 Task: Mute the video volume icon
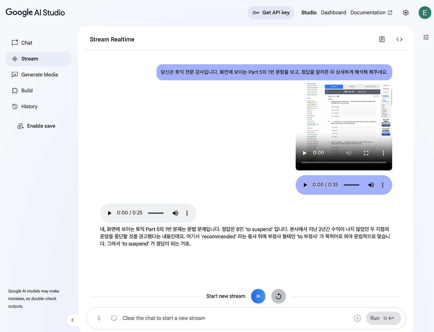[349, 153]
